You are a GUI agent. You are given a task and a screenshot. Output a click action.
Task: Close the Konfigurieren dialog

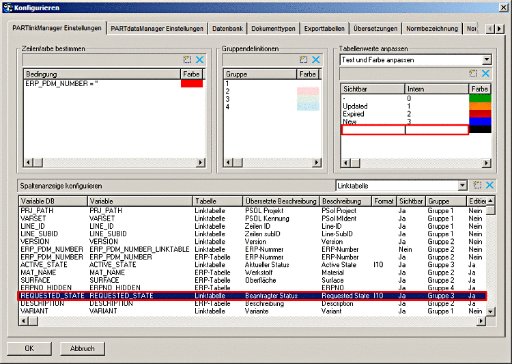pyautogui.click(x=504, y=8)
